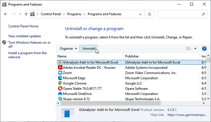Click the GIAnalyzer Add-In program icon
The image size is (211, 122).
point(60,62)
